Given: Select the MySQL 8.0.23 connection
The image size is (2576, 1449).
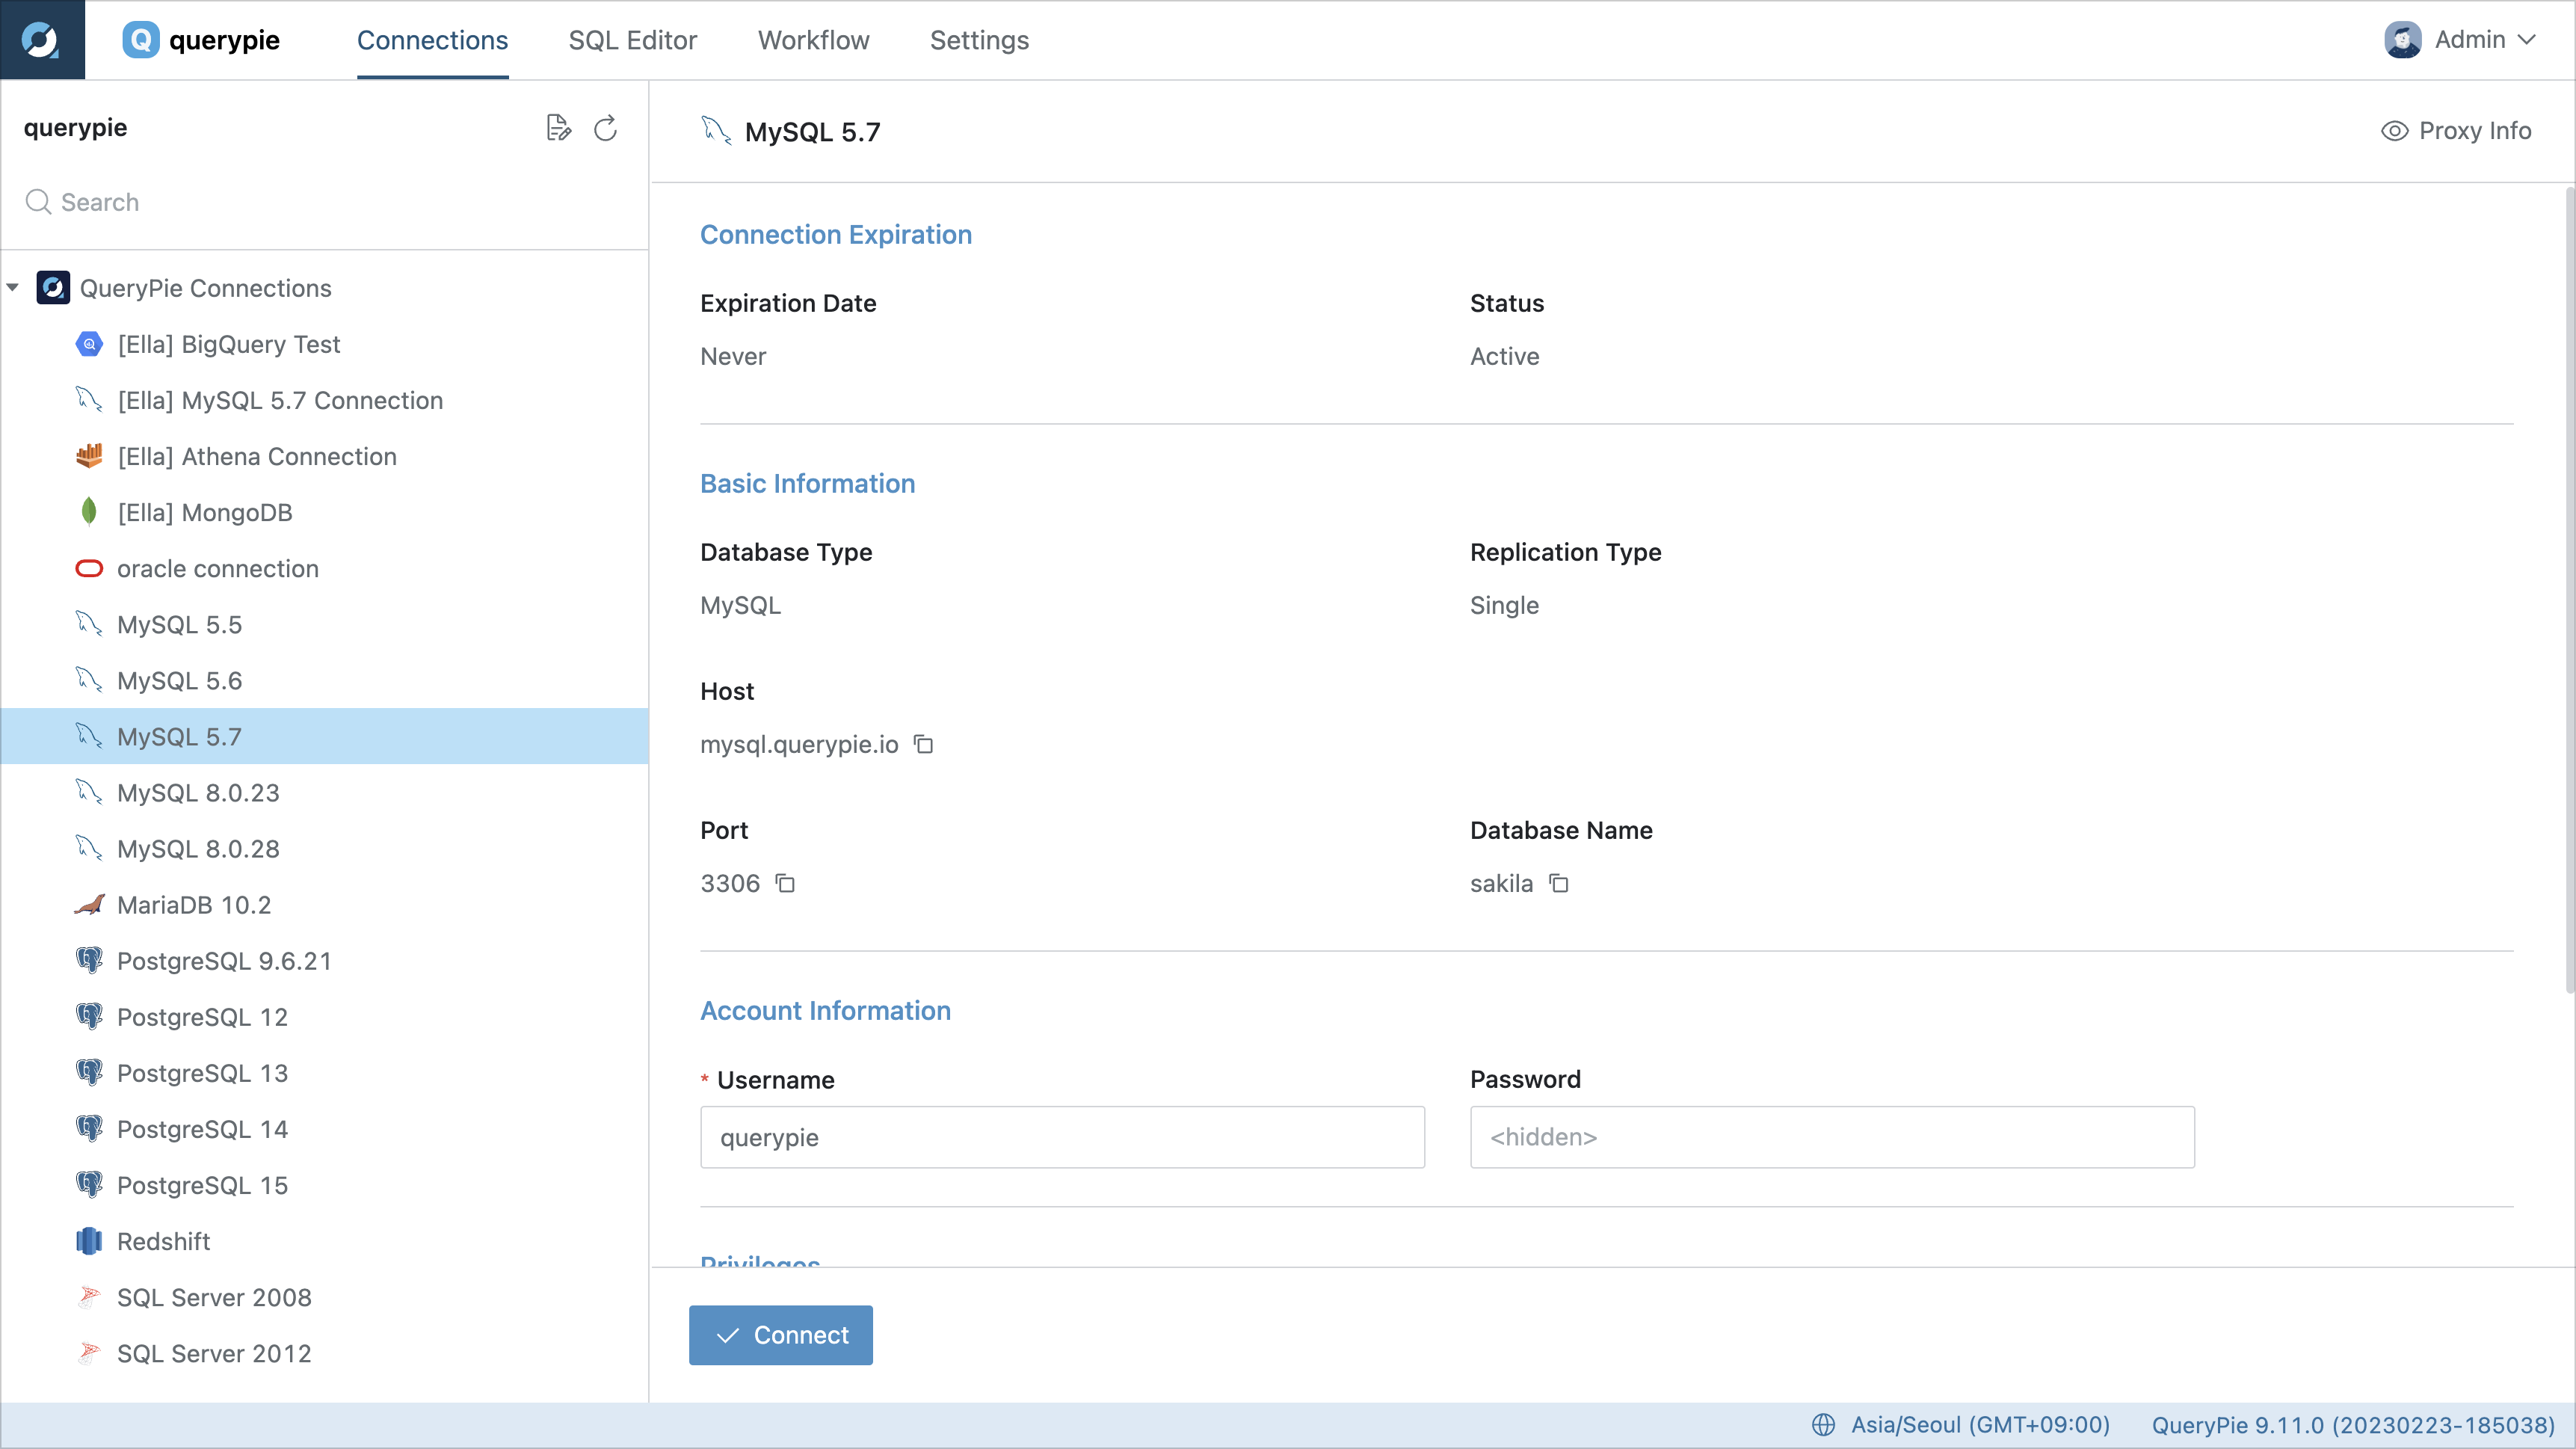Looking at the screenshot, I should (x=198, y=792).
